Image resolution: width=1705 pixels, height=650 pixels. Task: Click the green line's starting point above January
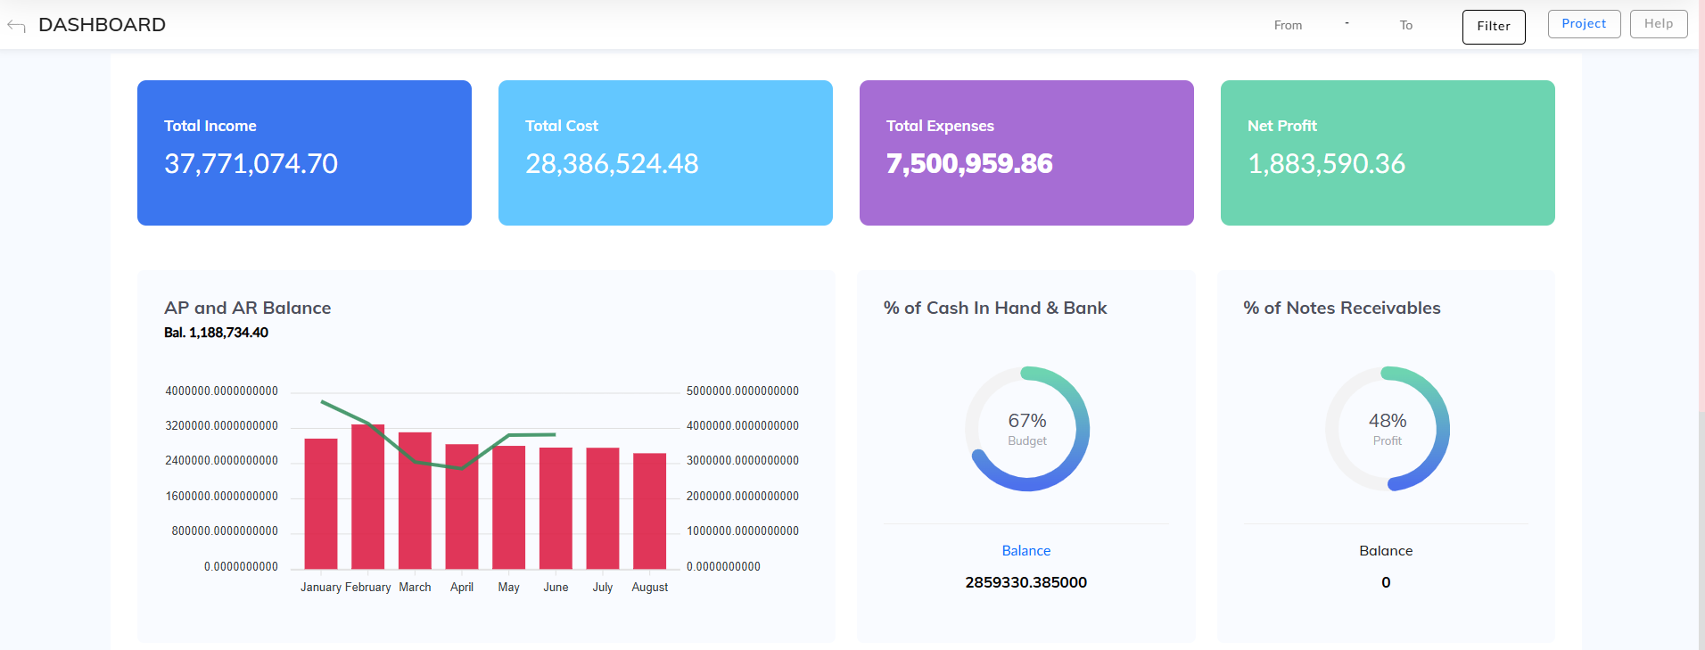point(322,401)
